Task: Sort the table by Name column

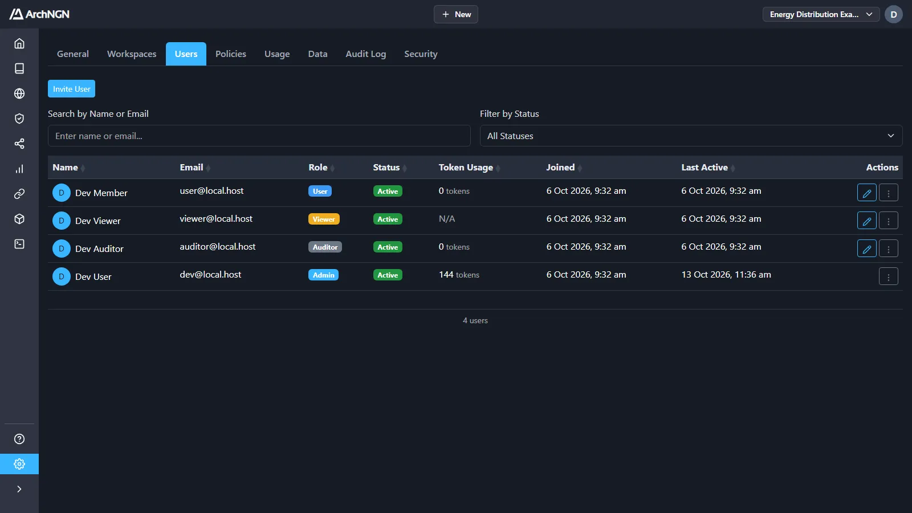Action: click(69, 168)
